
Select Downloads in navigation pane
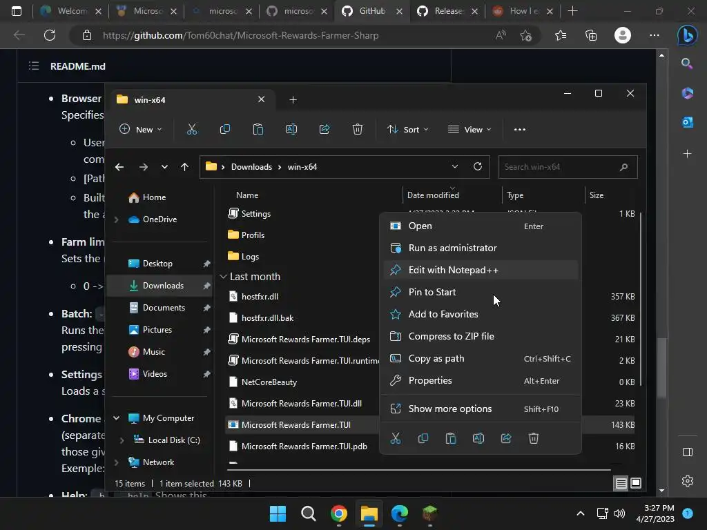click(x=159, y=286)
